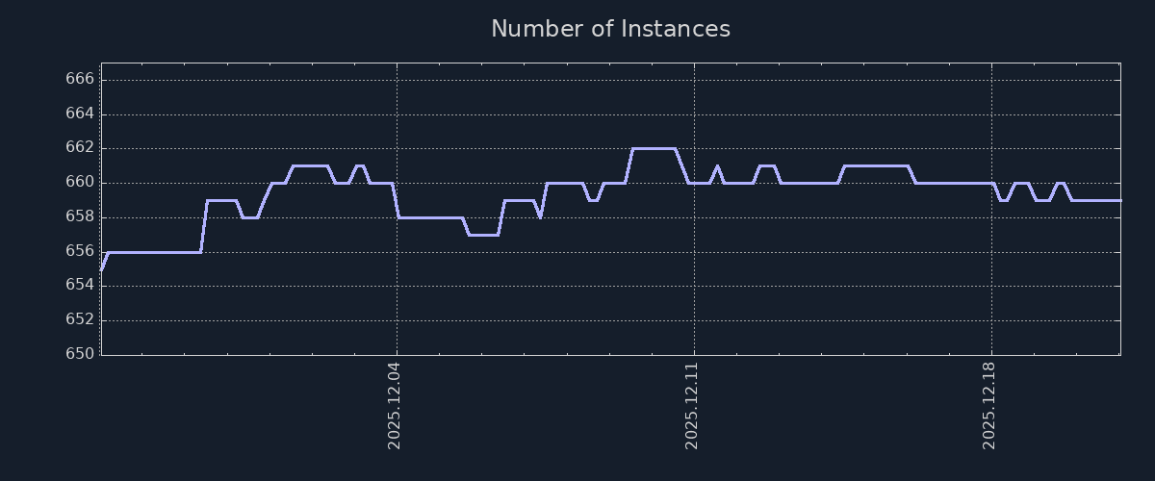Screen dimensions: 1155x481
Task: Click the 664 y-axis tick label
Action: click(80, 114)
